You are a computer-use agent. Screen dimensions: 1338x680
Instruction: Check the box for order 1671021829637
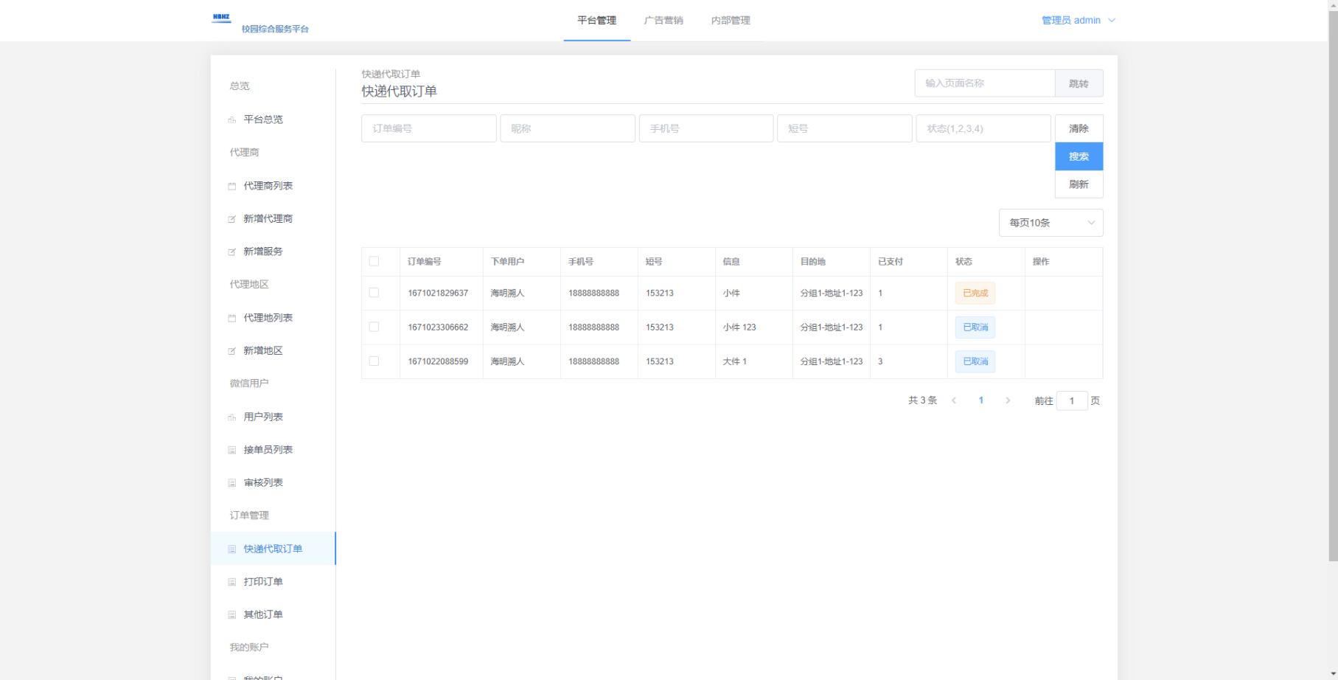pos(374,293)
